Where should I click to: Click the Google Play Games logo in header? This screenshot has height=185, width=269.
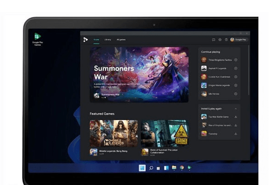[x=85, y=40]
